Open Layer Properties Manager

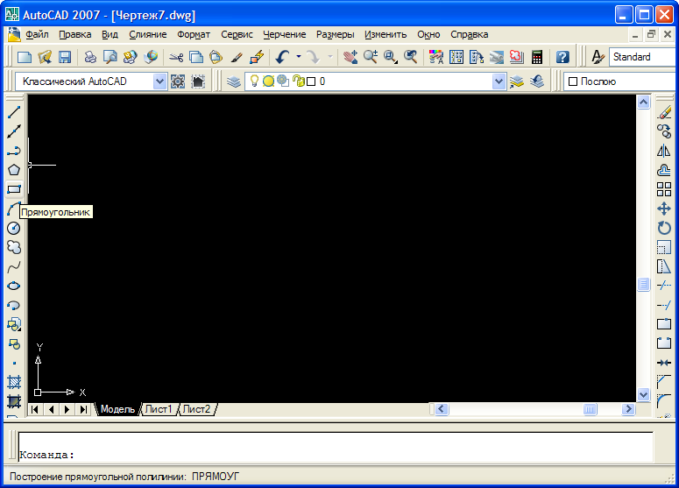[234, 81]
